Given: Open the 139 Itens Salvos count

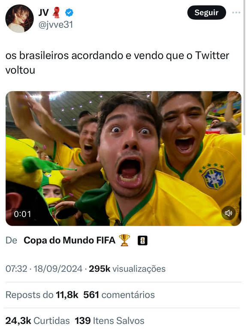Looking at the screenshot, I should (110, 320).
